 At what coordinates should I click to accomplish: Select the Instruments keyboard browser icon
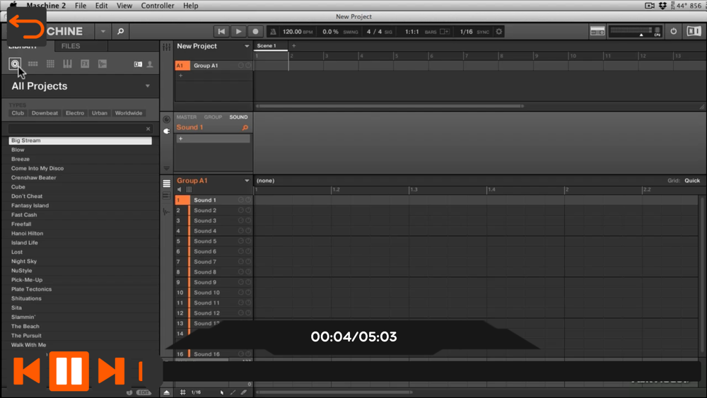(67, 64)
